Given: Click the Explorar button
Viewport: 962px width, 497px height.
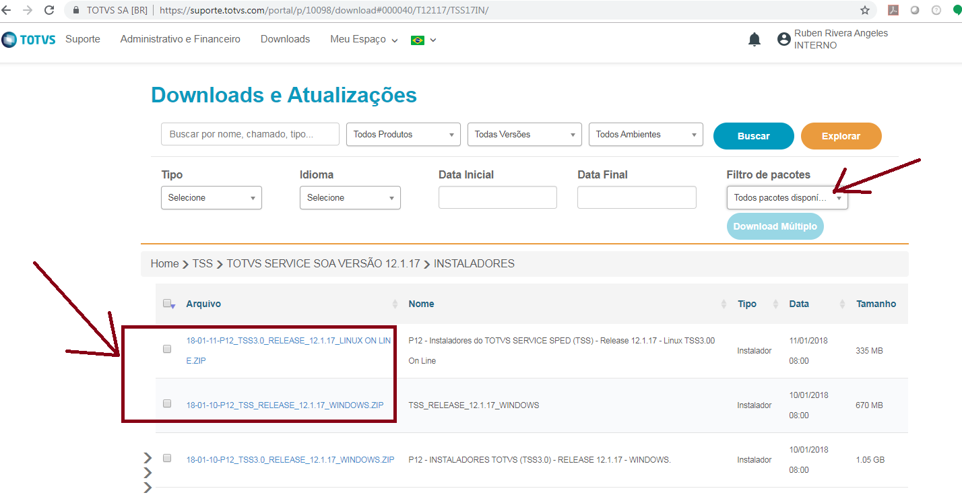Looking at the screenshot, I should (841, 135).
